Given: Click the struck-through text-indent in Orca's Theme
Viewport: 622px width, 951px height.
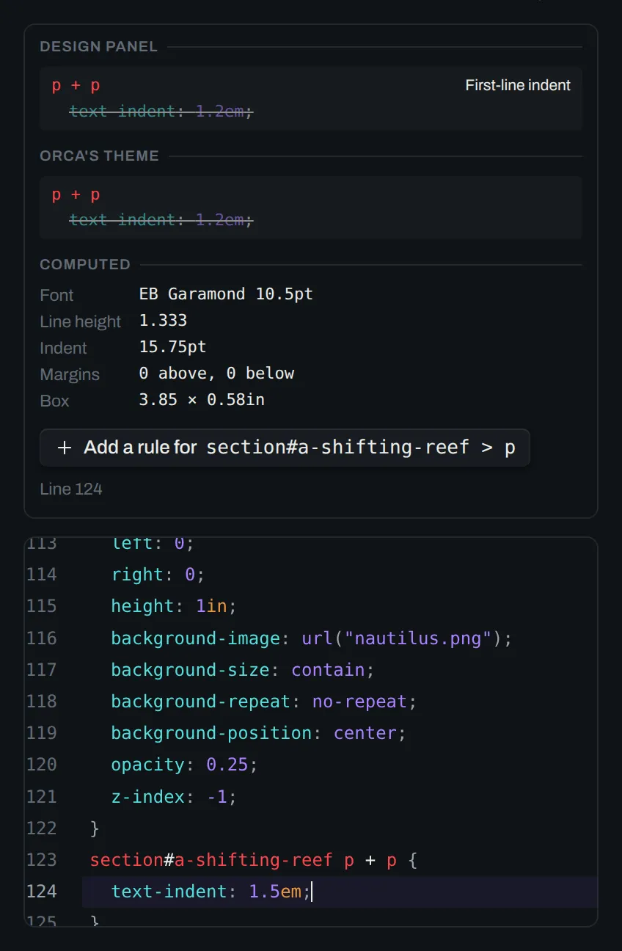Looking at the screenshot, I should click(x=161, y=220).
